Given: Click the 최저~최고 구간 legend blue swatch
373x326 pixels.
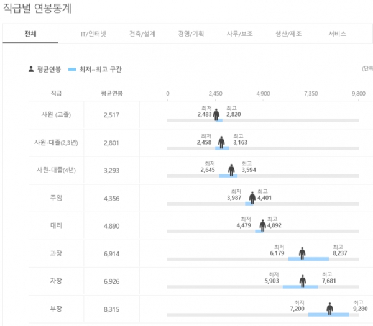Looking at the screenshot, I should pyautogui.click(x=72, y=70).
